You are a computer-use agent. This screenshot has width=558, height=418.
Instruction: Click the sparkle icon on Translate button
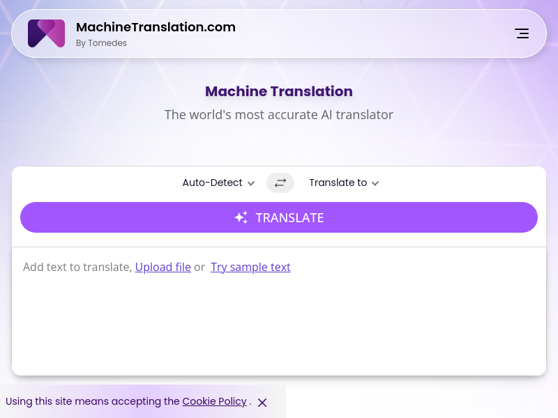pos(241,217)
